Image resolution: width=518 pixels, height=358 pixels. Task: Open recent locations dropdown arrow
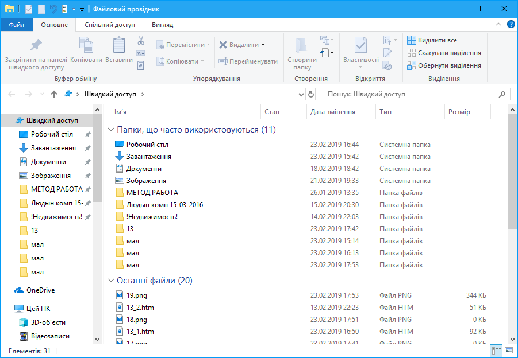(x=42, y=94)
